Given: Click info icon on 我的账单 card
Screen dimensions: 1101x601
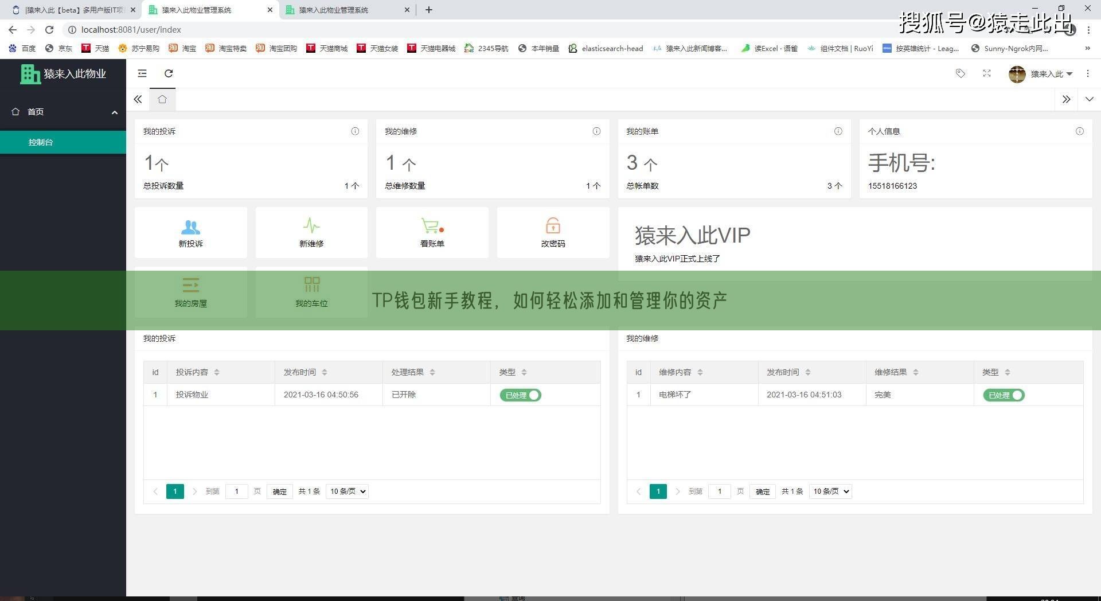Looking at the screenshot, I should tap(838, 131).
